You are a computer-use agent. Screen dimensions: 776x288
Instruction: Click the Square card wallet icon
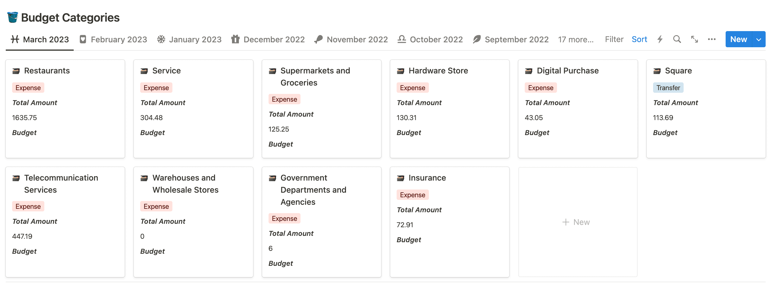[x=657, y=71]
